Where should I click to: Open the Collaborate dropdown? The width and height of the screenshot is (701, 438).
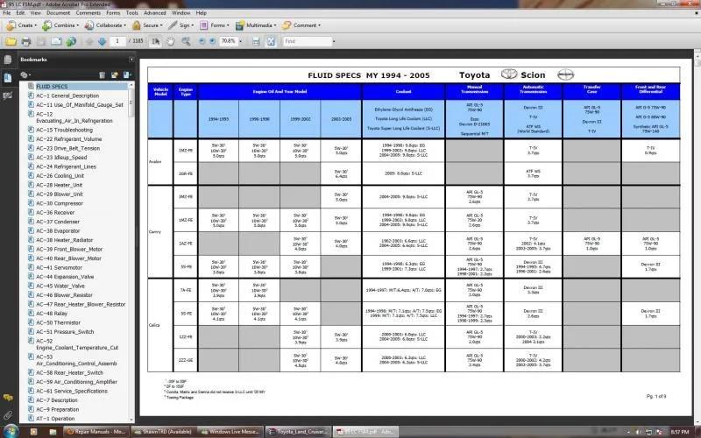[105, 25]
